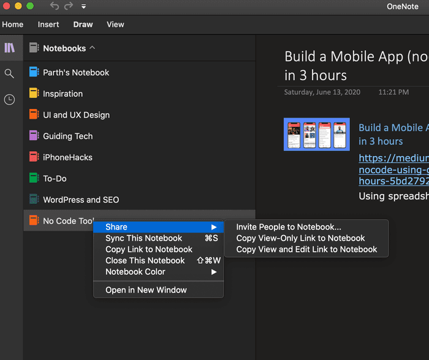Image resolution: width=429 pixels, height=360 pixels.
Task: Select Invite People to Notebook
Action: [306, 227]
